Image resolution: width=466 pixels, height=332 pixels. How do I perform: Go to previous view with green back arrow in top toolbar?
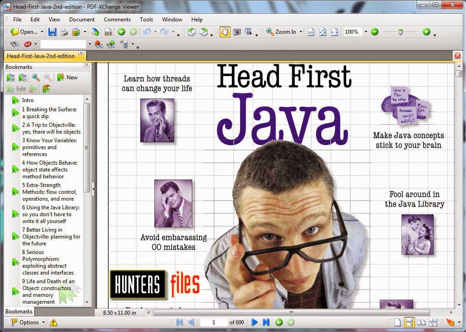121,31
